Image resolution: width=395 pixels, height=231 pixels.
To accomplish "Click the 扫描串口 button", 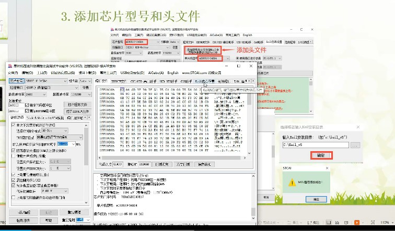I will point(16,88).
